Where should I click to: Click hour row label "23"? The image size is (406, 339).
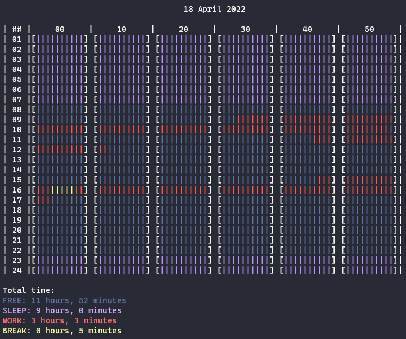pos(17,260)
